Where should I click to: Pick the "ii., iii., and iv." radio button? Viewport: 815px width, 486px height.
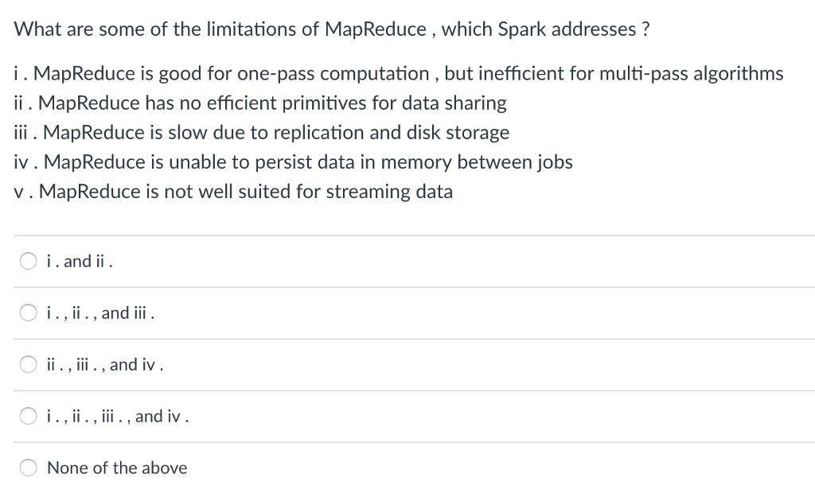(29, 364)
